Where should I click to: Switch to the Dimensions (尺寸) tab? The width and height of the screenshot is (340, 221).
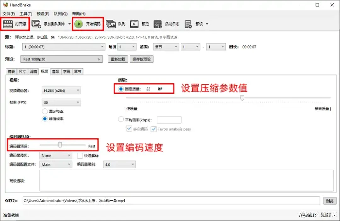tap(22, 71)
